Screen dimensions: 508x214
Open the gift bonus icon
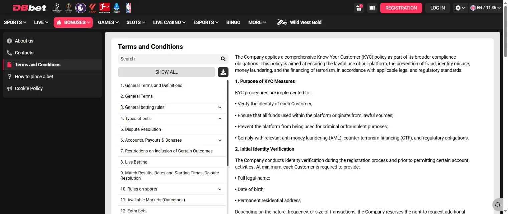click(359, 8)
